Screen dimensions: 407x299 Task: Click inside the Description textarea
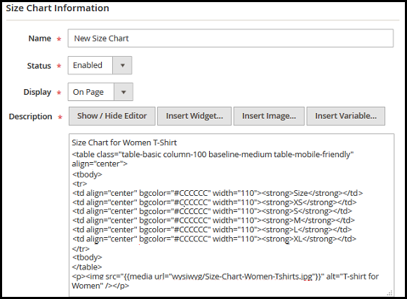pos(232,215)
